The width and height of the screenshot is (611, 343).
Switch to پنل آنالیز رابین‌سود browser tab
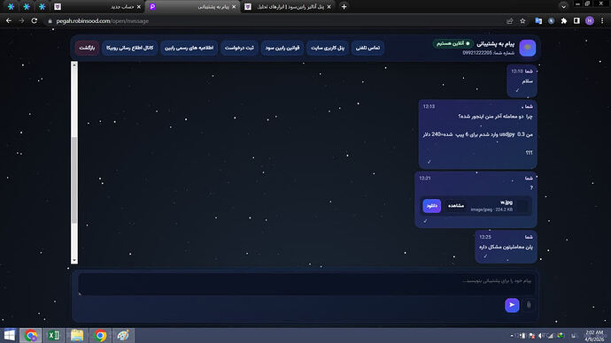[x=288, y=6]
